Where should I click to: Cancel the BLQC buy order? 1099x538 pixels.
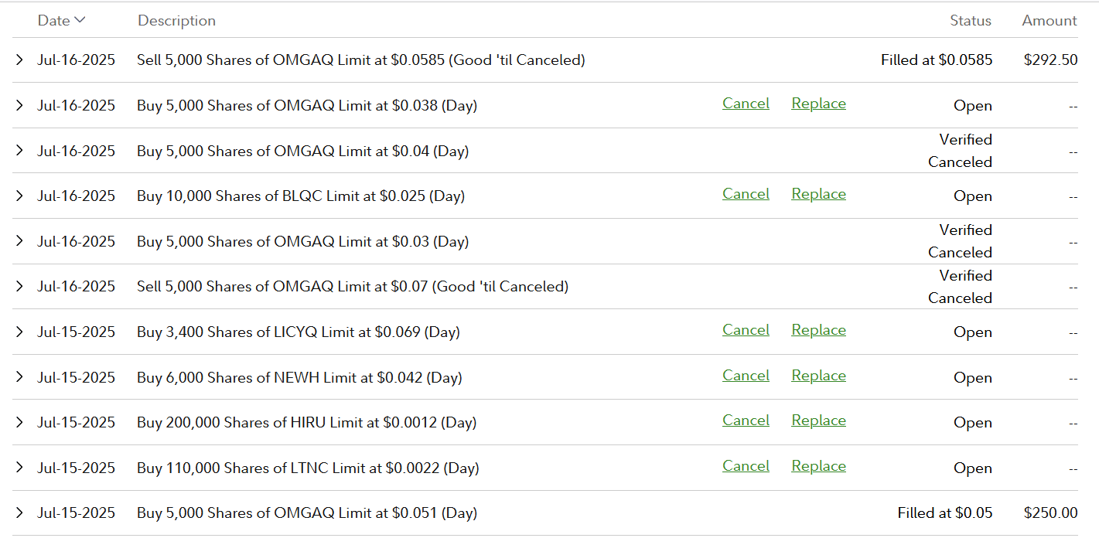(x=746, y=194)
